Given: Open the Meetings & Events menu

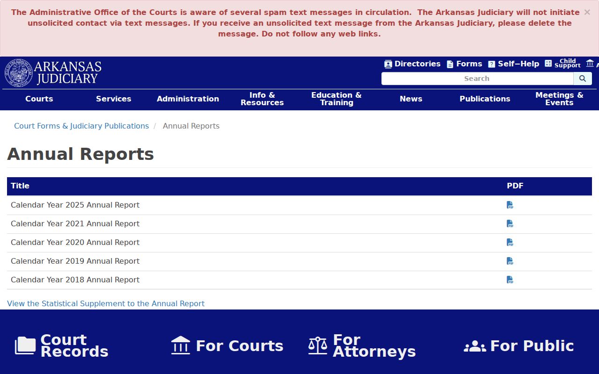Looking at the screenshot, I should tap(559, 99).
